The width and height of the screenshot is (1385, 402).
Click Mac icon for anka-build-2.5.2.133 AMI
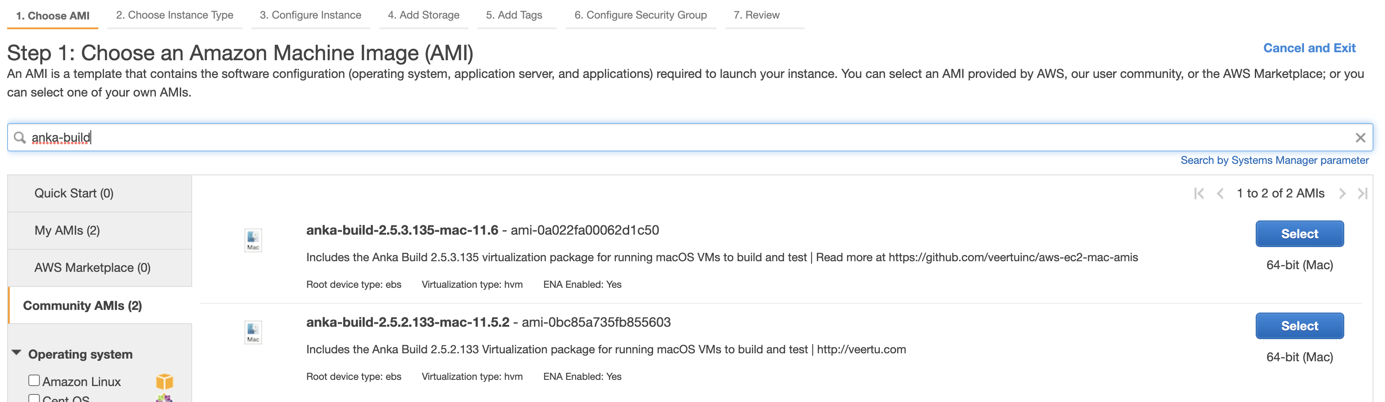coord(253,332)
